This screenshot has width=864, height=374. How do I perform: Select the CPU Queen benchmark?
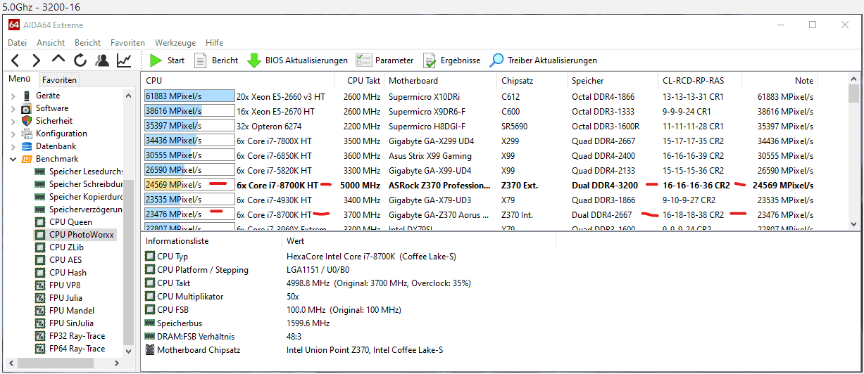coord(64,222)
